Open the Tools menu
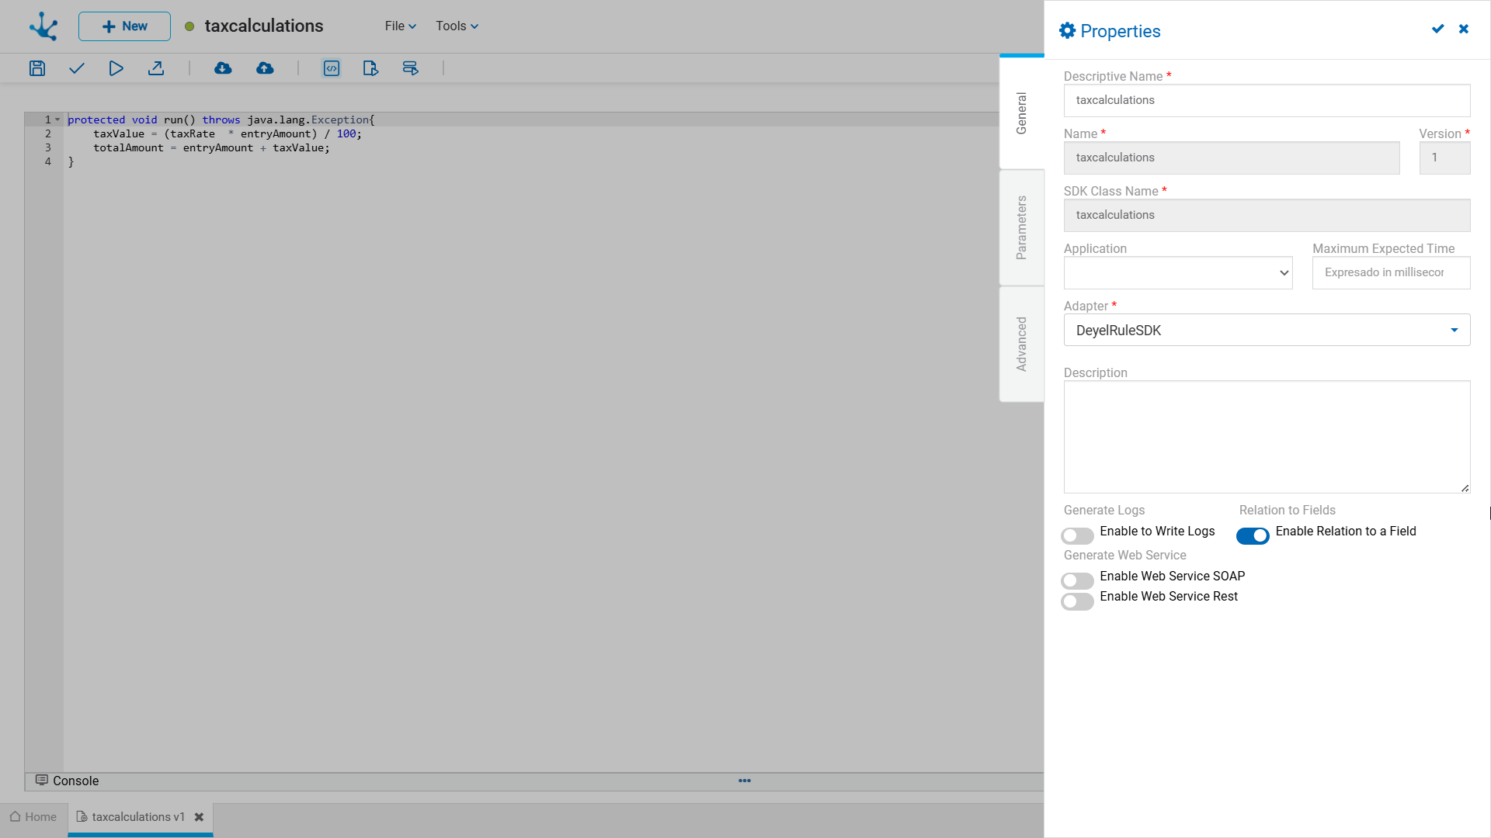This screenshot has width=1491, height=838. coord(457,26)
